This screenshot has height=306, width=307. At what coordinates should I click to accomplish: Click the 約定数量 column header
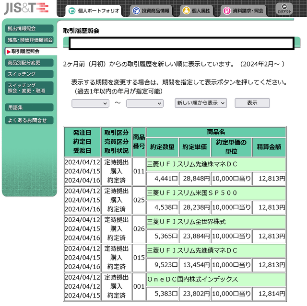tap(162, 147)
